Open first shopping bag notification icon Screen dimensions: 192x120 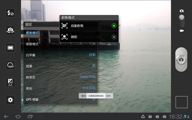pyautogui.click(x=150, y=117)
